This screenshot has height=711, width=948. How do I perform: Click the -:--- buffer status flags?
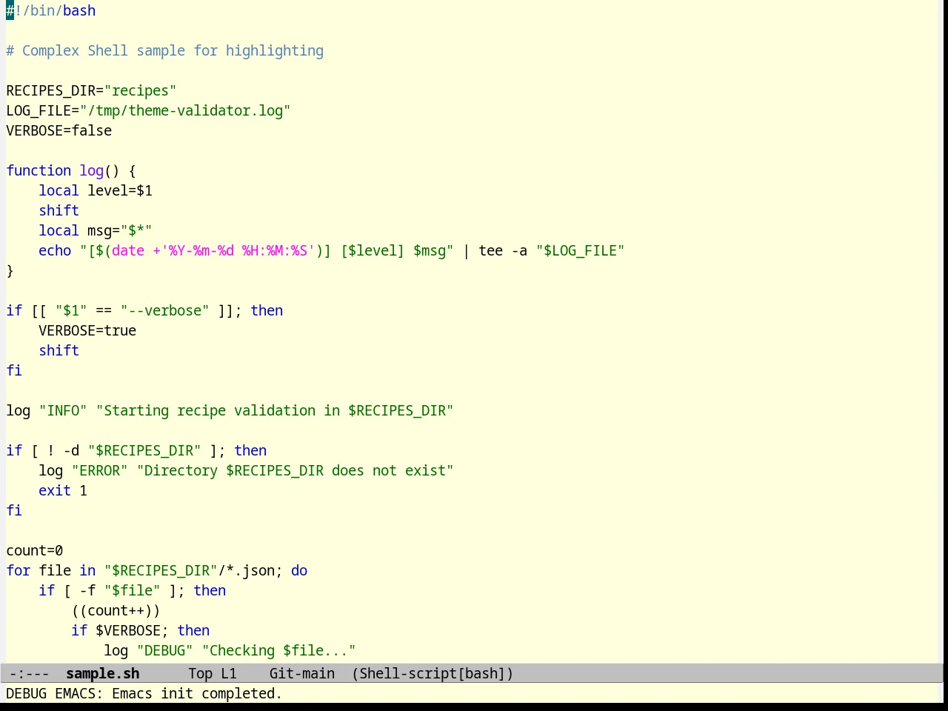(x=30, y=673)
